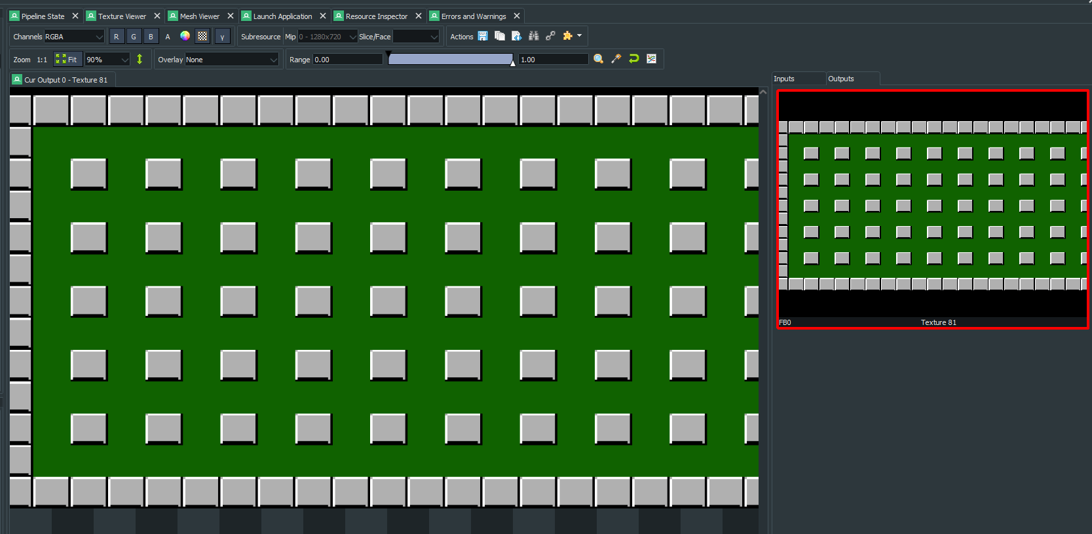Open texture in resource inspector icon
Viewport: 1092px width, 534px height.
pos(517,36)
